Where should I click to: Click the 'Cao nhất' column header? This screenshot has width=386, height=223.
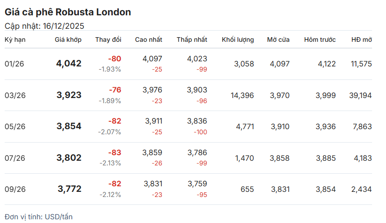click(148, 39)
